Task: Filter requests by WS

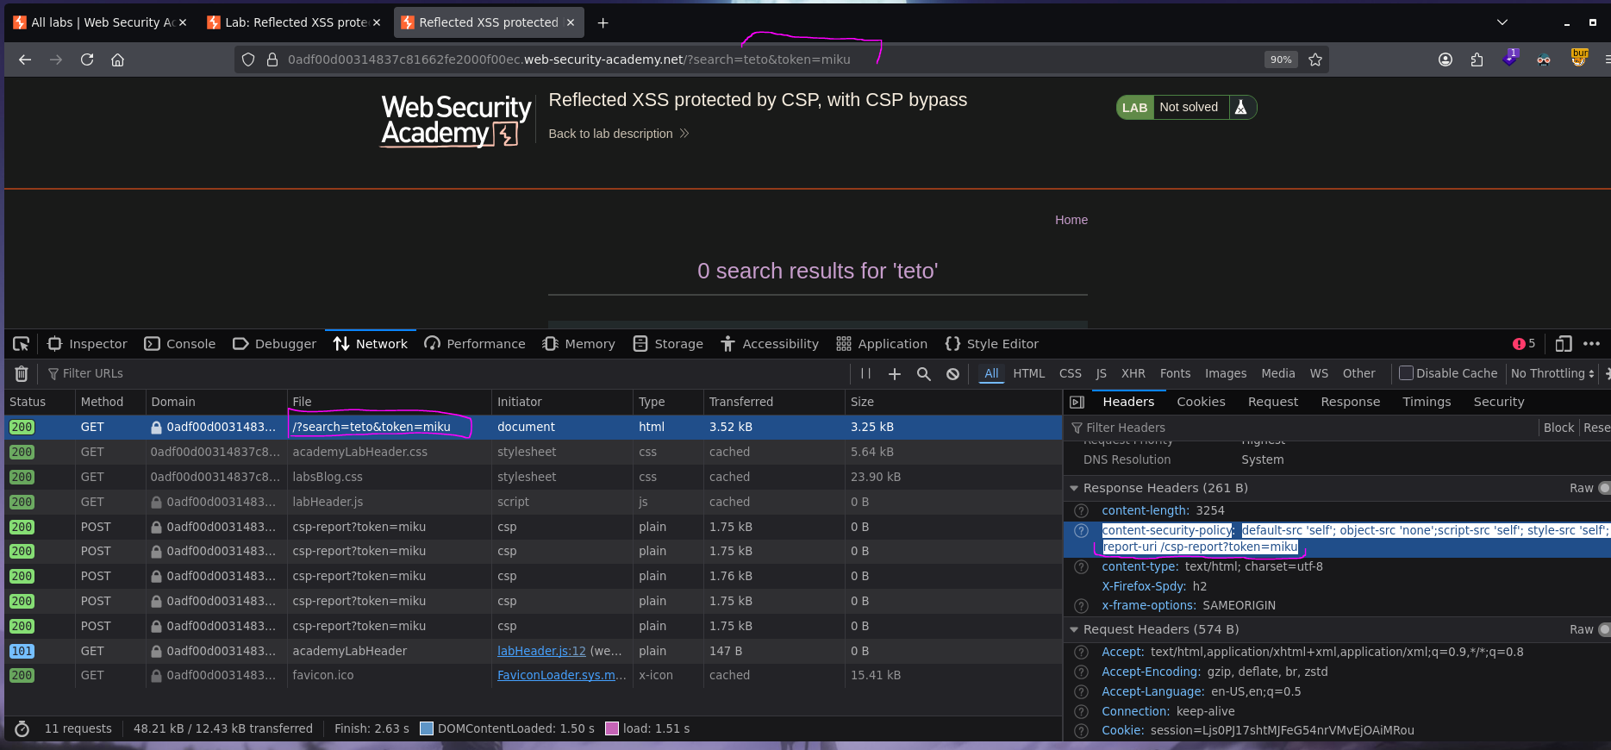Action: point(1319,373)
